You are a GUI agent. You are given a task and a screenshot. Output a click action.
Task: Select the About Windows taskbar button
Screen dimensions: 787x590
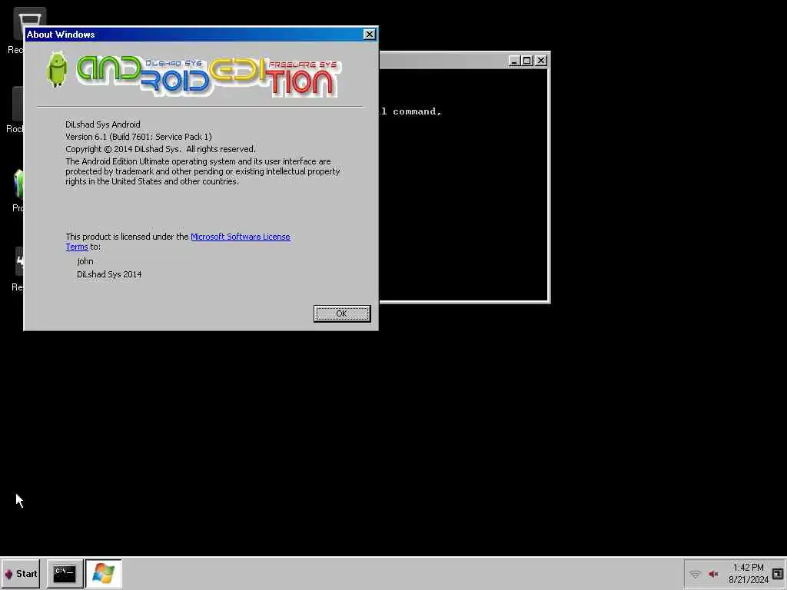[x=104, y=573]
